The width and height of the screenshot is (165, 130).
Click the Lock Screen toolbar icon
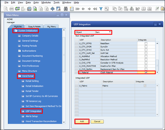pos(58,9)
